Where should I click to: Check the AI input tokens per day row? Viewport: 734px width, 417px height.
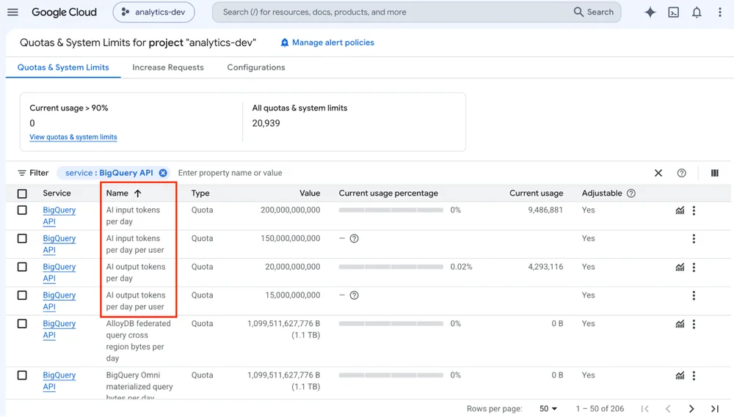click(x=22, y=210)
